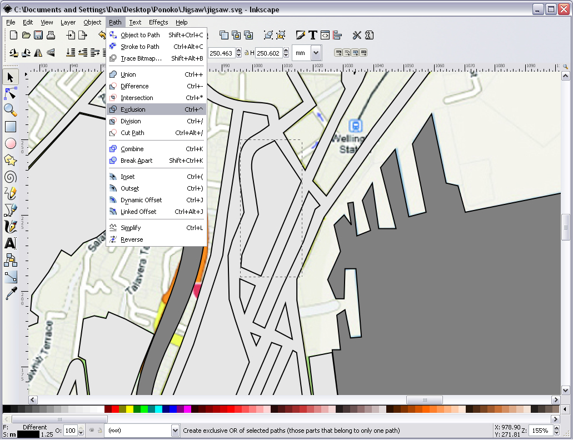Click the opacity value input field
The height and width of the screenshot is (440, 573).
point(71,431)
